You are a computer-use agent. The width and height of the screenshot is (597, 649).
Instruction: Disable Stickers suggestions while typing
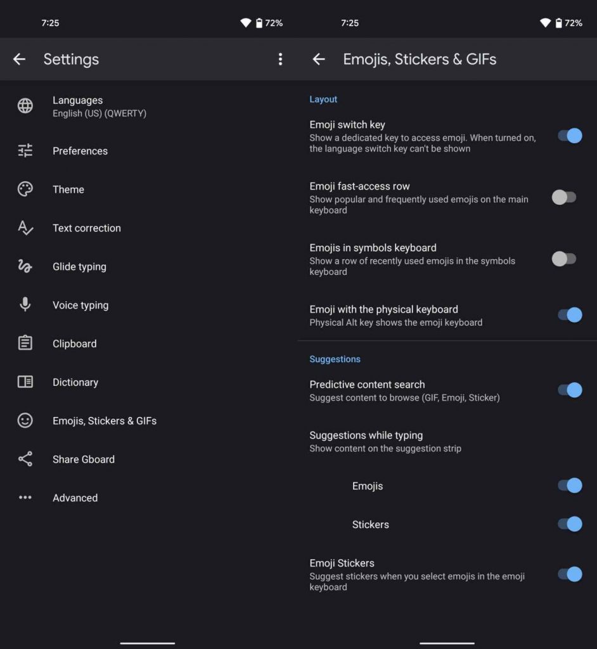click(569, 524)
